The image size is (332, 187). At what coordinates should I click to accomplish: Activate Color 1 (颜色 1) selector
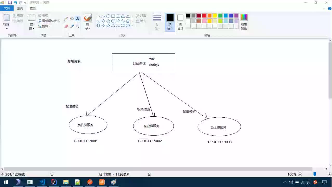tap(170, 22)
